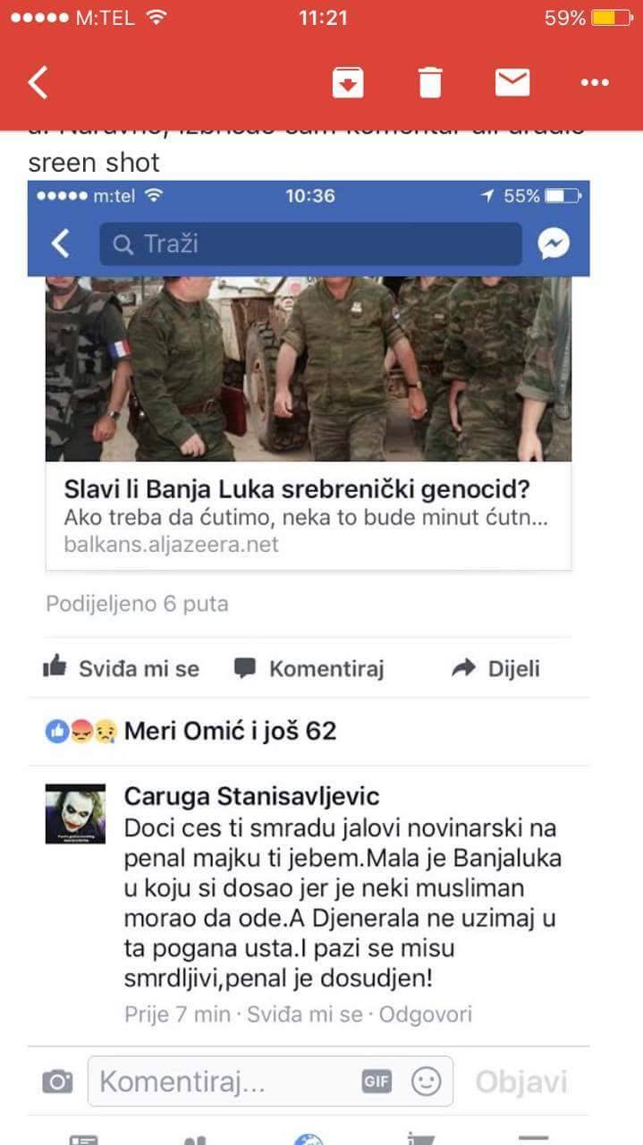This screenshot has width=643, height=1145.
Task: Open the Caruga Stanisavljevic profile name
Action: [251, 796]
